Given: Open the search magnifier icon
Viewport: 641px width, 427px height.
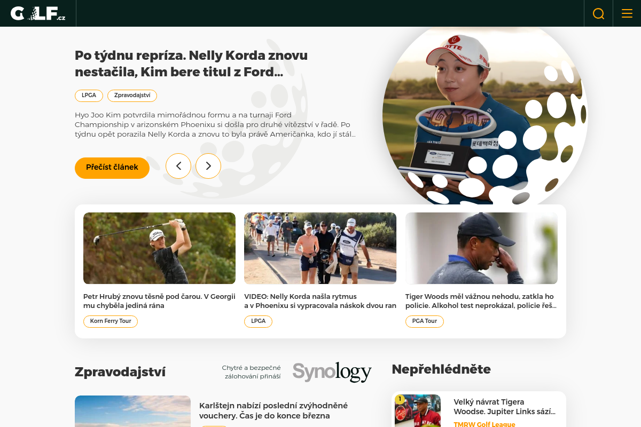Looking at the screenshot, I should point(598,13).
